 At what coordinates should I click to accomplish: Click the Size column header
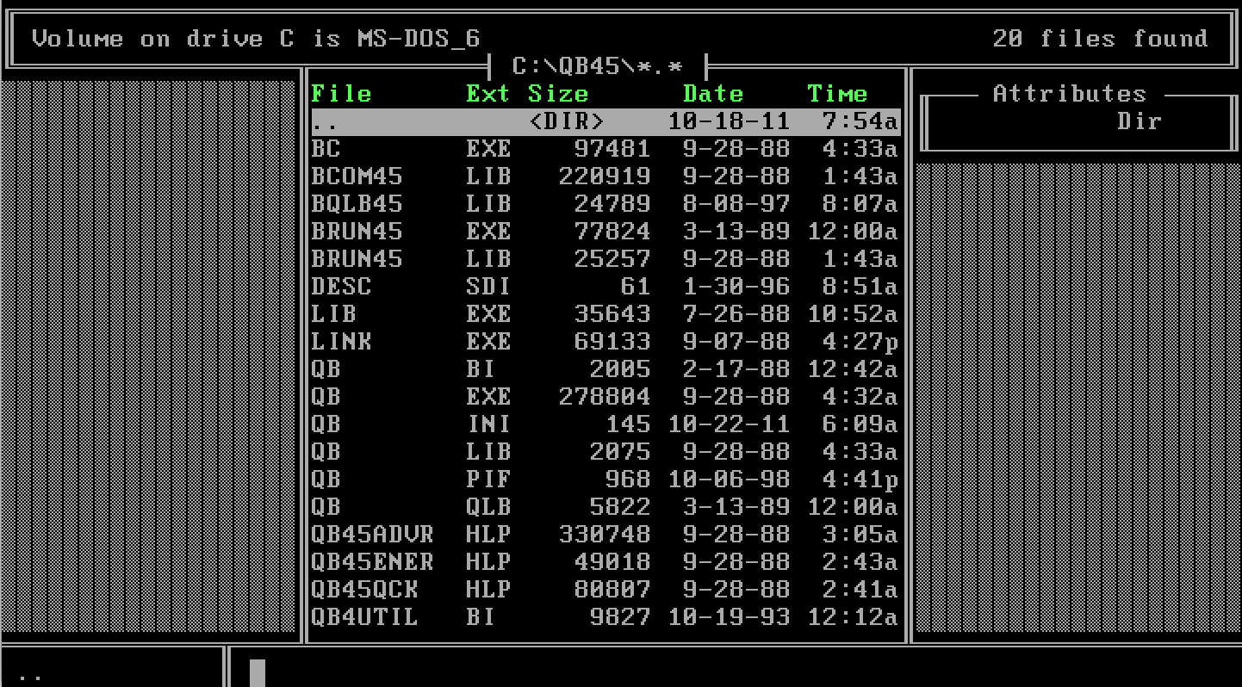pyautogui.click(x=558, y=94)
